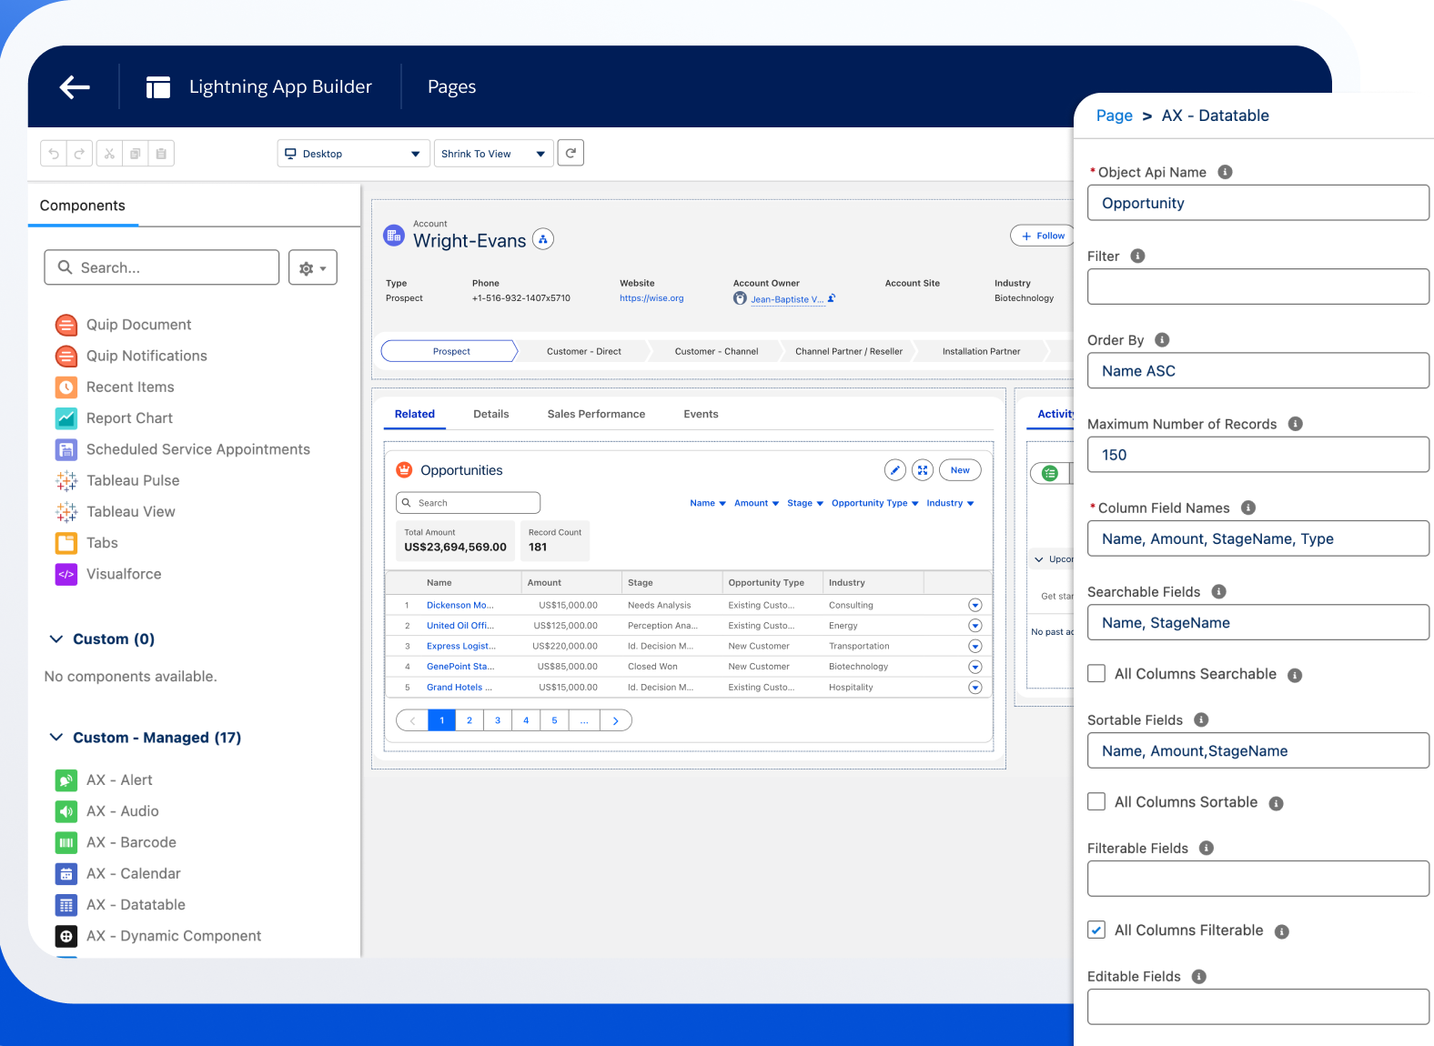This screenshot has height=1046, width=1434.
Task: Open the Pages menu in header
Action: point(452,87)
